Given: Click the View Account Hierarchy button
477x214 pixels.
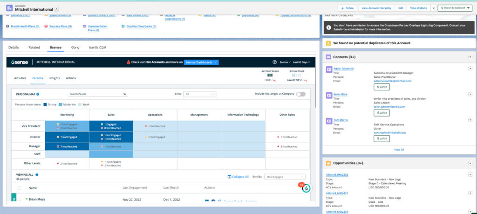Looking at the screenshot, I should [376, 8].
